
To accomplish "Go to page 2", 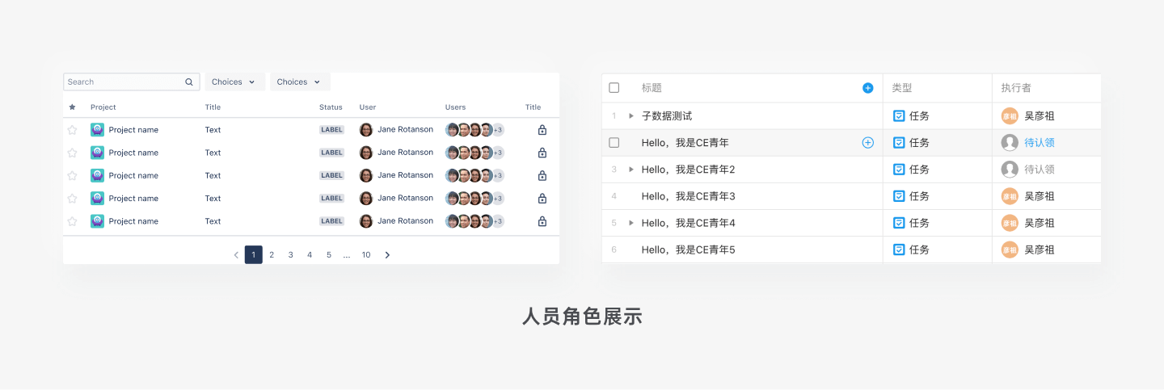I will click(x=272, y=255).
